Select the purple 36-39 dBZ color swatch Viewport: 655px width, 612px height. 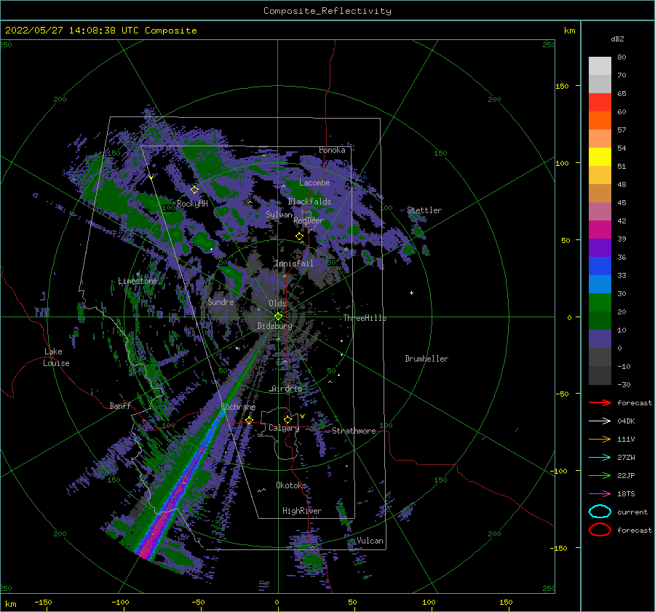point(600,247)
